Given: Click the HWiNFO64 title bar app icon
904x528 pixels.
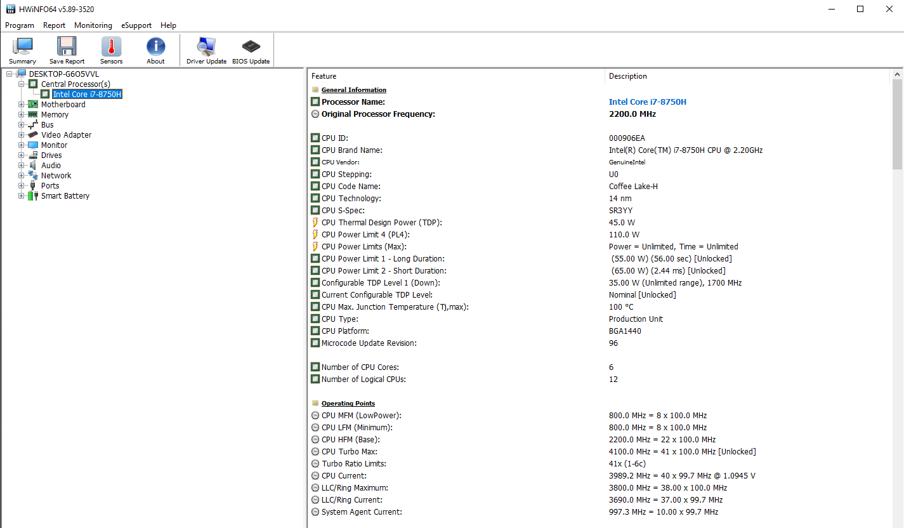Looking at the screenshot, I should 11,9.
